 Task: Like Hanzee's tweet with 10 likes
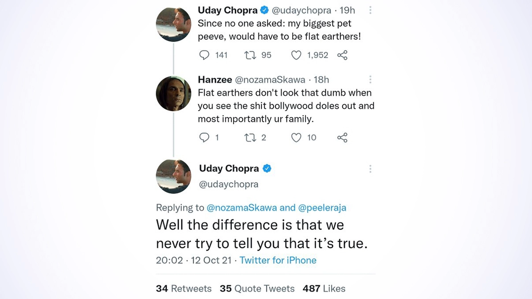click(x=296, y=138)
